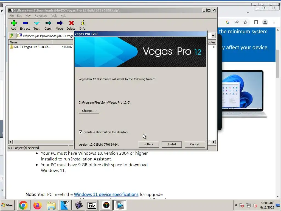Go up one folder level in 7-Zip
This screenshot has height=211, width=281.
12,36
